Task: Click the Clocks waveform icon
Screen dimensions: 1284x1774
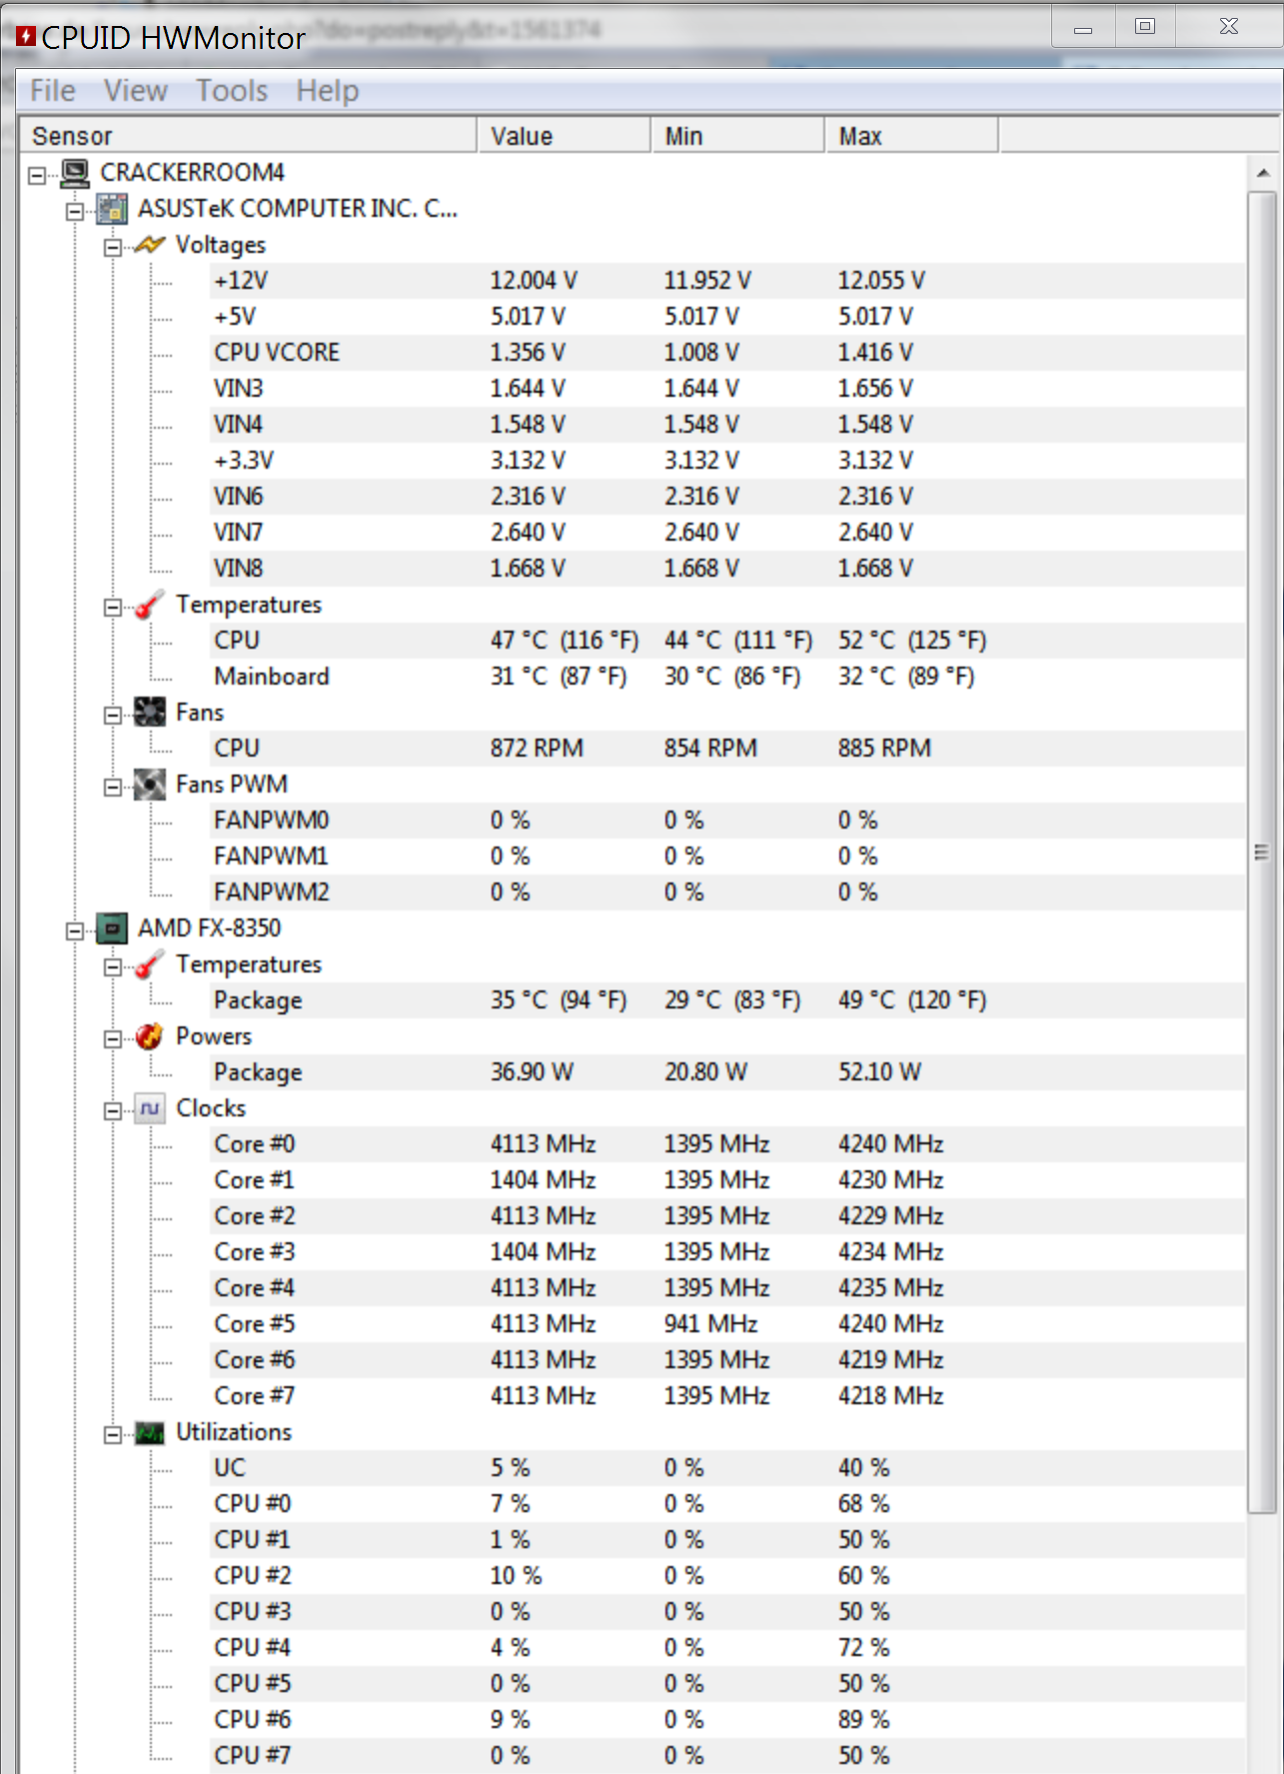Action: click(150, 1108)
